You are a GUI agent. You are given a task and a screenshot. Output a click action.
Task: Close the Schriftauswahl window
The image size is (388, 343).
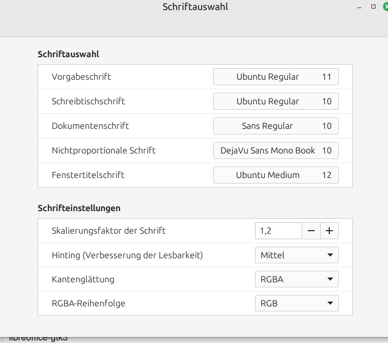pyautogui.click(x=385, y=7)
